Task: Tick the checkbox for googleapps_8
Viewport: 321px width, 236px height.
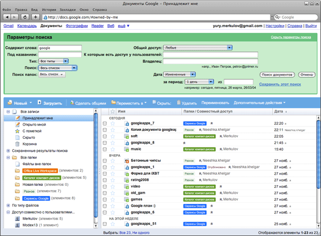Action: pyautogui.click(x=105, y=143)
